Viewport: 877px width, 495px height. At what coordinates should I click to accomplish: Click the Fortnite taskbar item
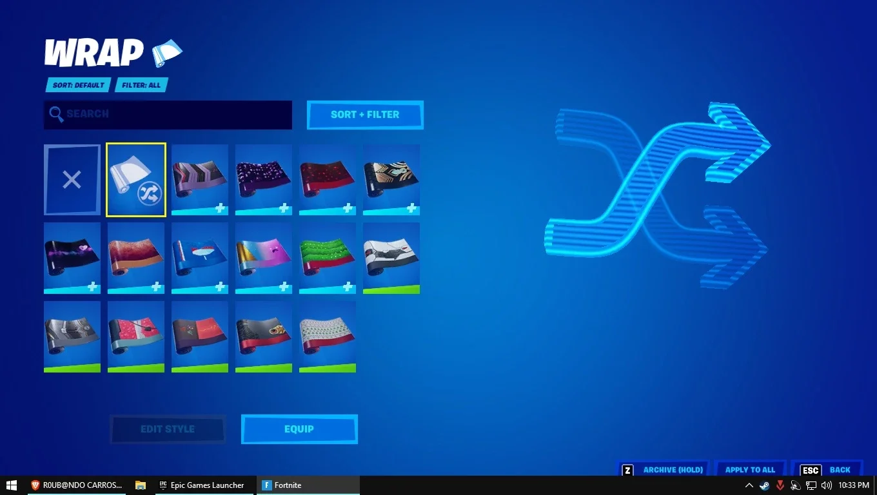[308, 485]
